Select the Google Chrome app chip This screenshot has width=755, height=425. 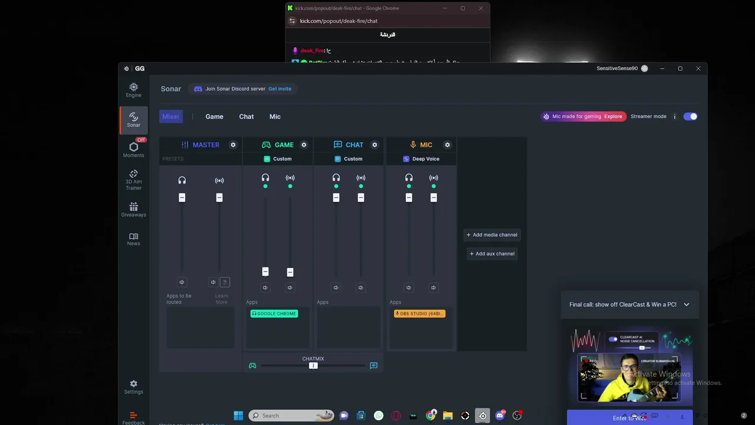point(274,313)
